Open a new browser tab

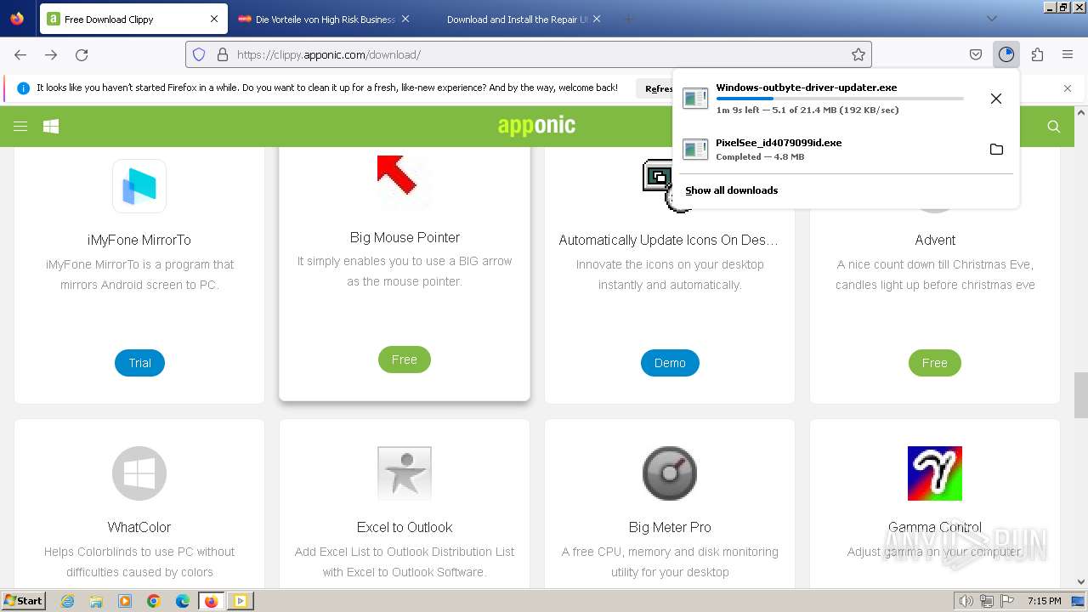pyautogui.click(x=628, y=19)
